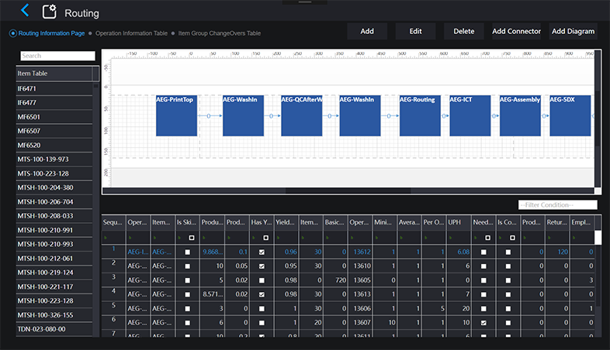Click the Item Table header expander
610x350 pixels.
tap(95, 74)
